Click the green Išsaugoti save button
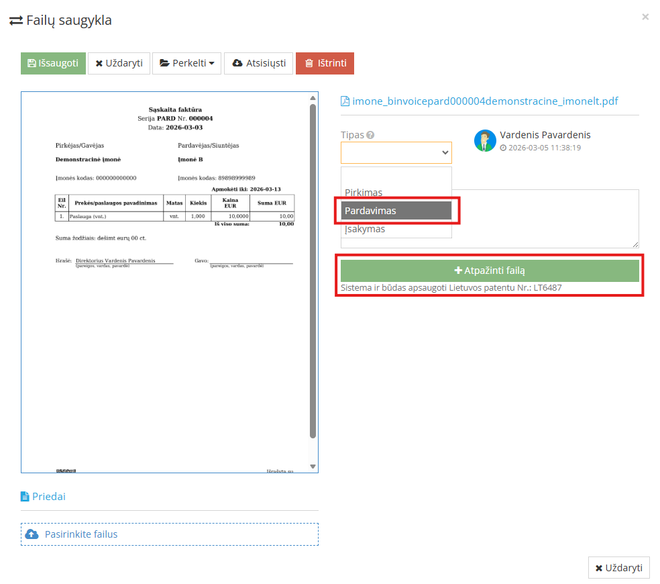660x584 pixels. tap(53, 64)
